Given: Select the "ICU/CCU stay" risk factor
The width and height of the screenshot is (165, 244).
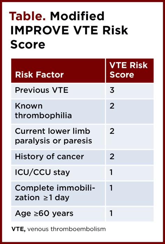Looking at the screenshot, I should click(42, 173).
